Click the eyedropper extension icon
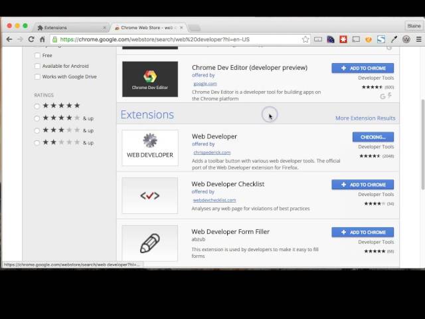425x319 pixels. point(394,39)
